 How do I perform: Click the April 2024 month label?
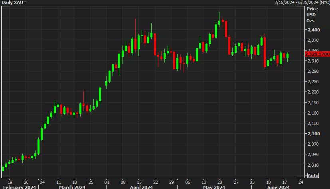tap(141, 187)
